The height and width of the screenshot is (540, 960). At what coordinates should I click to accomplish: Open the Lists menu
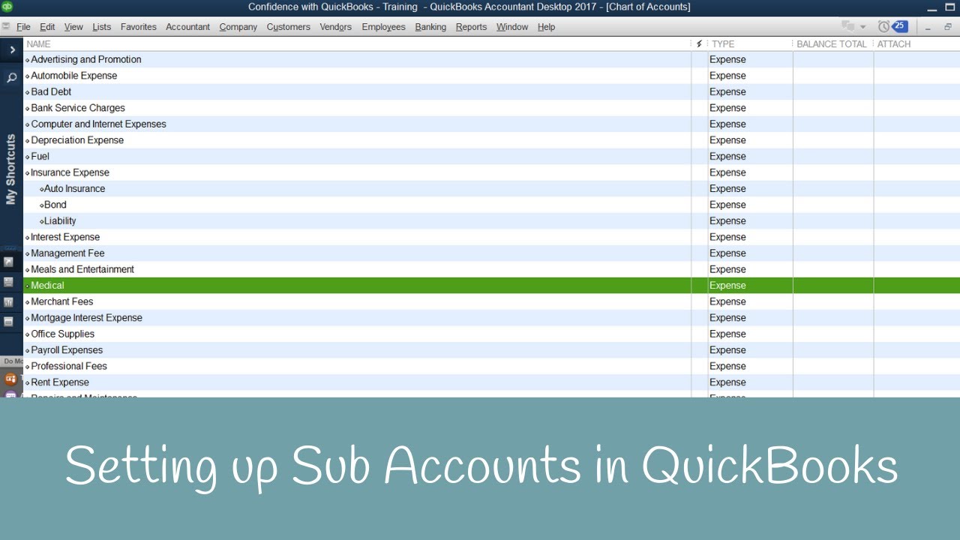(x=102, y=27)
